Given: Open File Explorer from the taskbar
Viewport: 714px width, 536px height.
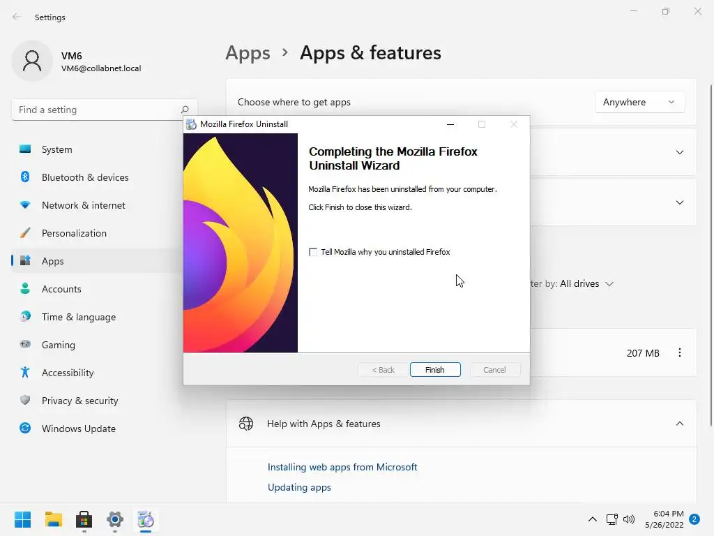Looking at the screenshot, I should click(x=53, y=519).
